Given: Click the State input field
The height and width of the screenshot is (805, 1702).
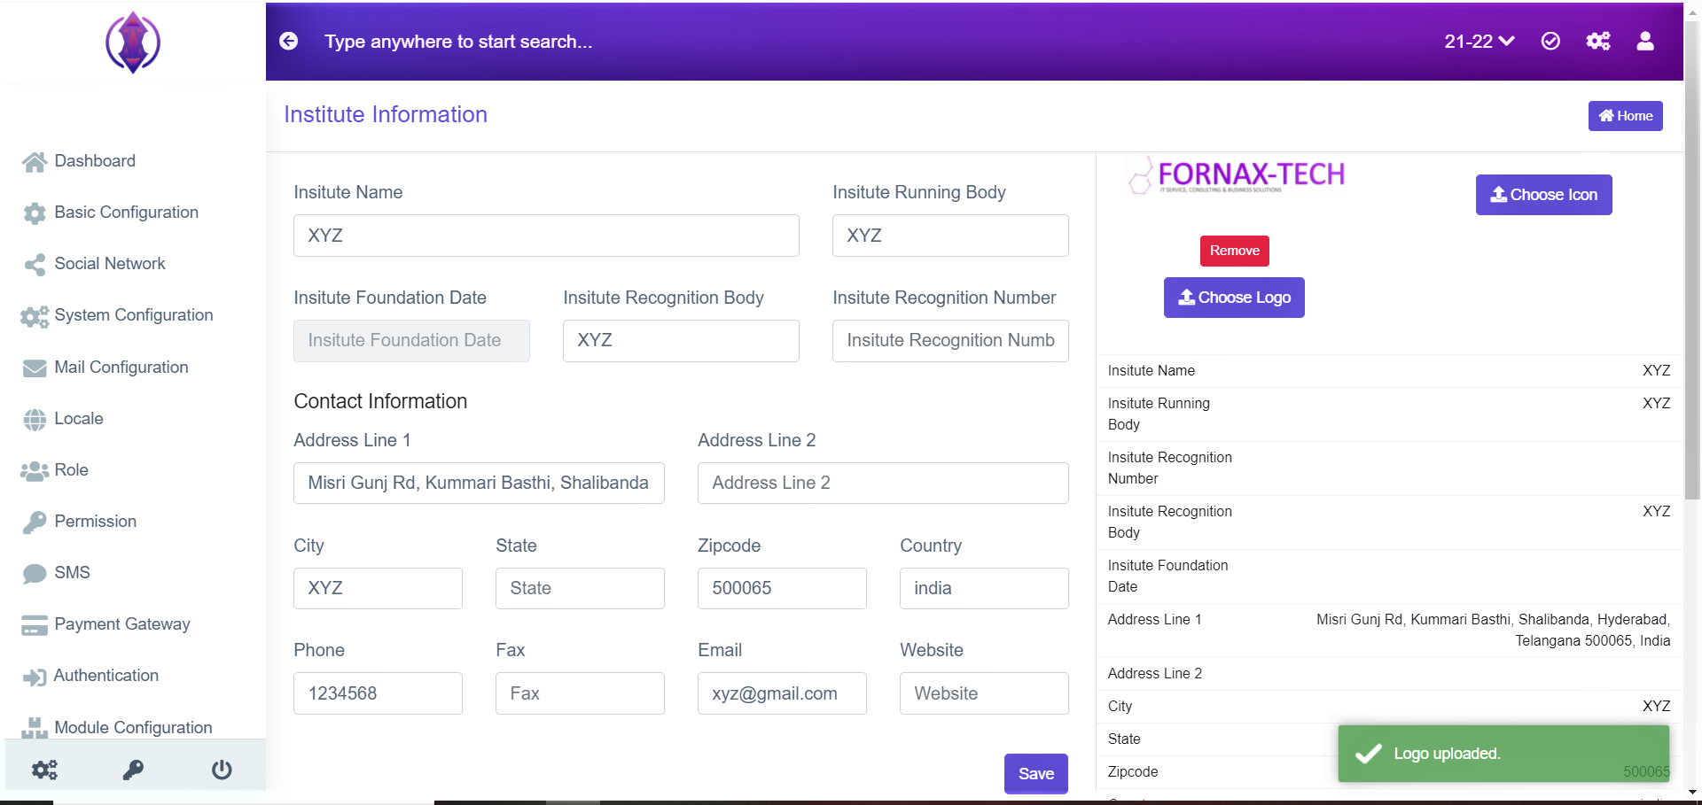Looking at the screenshot, I should point(580,589).
